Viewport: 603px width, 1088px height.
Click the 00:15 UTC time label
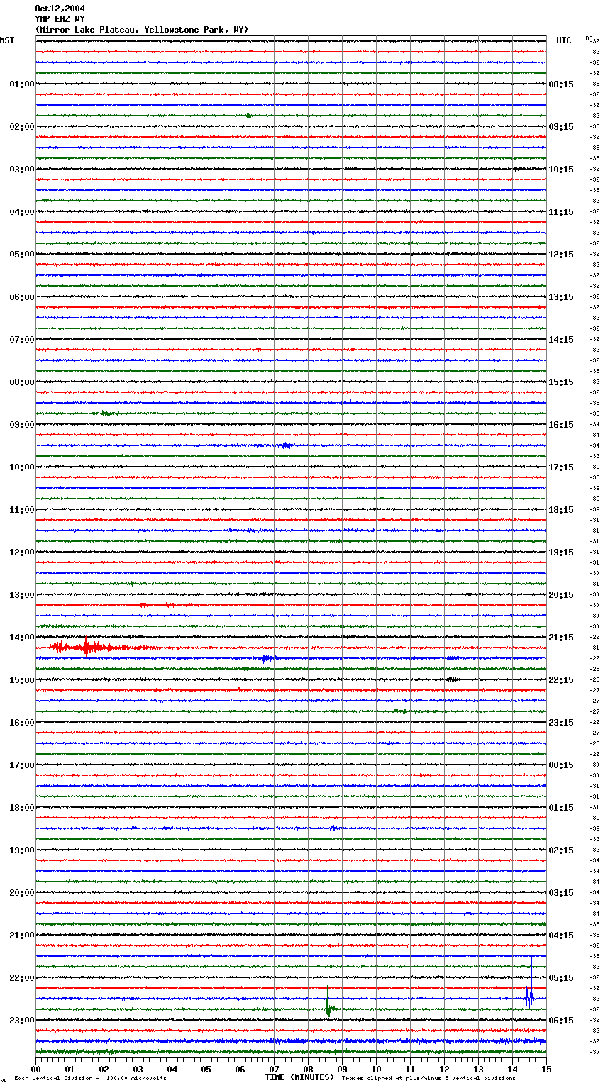click(561, 765)
